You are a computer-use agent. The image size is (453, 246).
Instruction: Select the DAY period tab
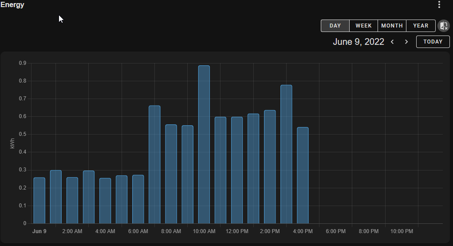[335, 26]
